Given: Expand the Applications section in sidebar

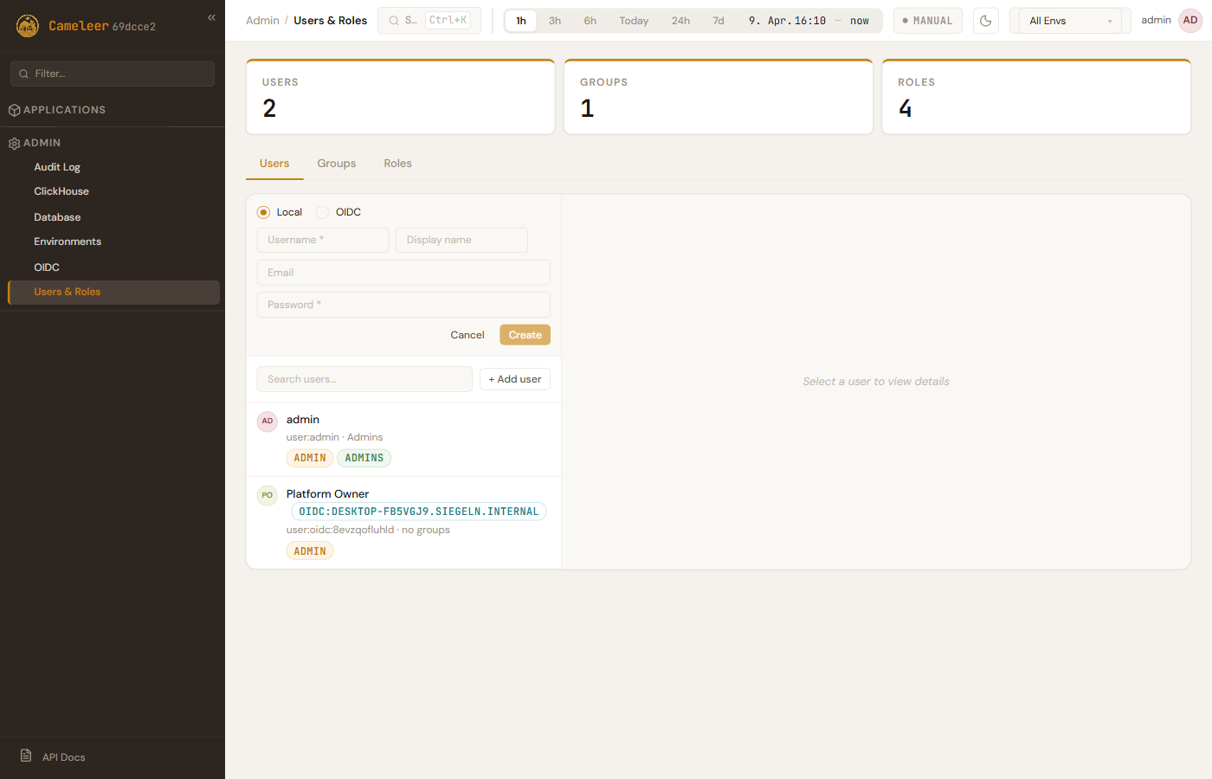Looking at the screenshot, I should click(x=64, y=110).
